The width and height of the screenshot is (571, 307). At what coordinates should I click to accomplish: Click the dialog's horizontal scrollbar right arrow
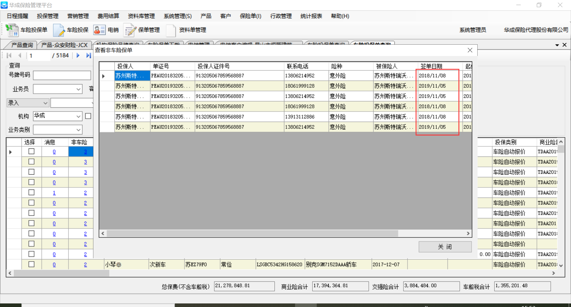(x=468, y=234)
